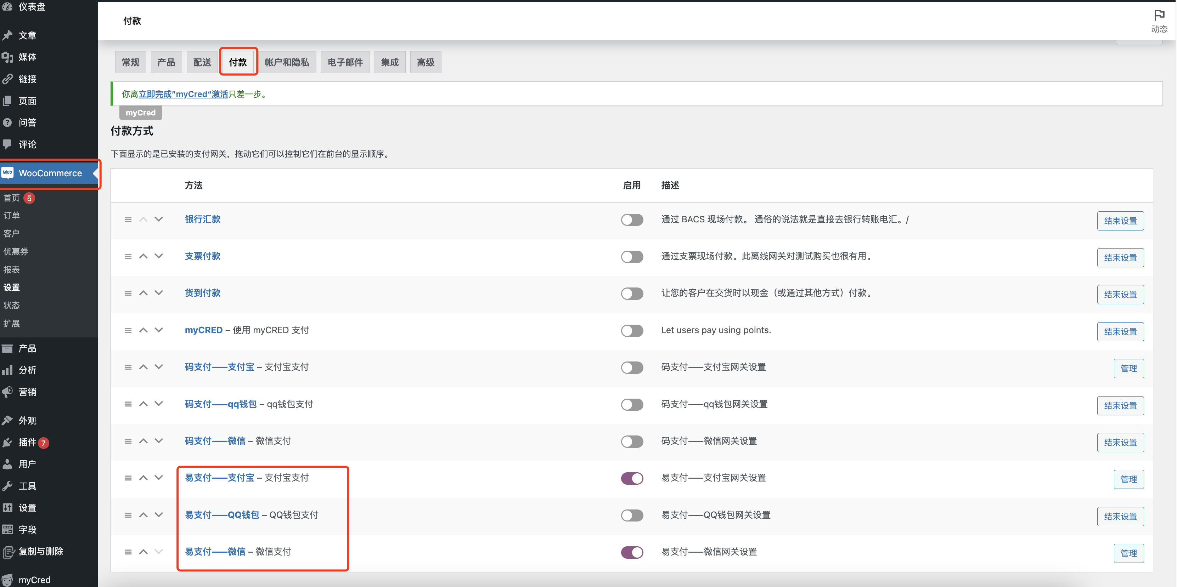Viewport: 1177px width, 587px height.
Task: Click 结束设置 button for 银行汇款
Action: coord(1120,221)
